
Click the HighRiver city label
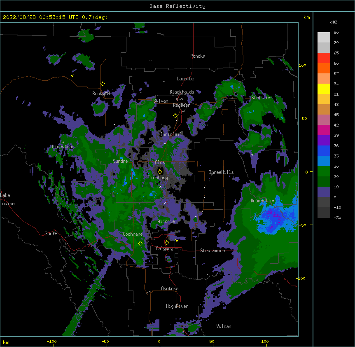pyautogui.click(x=177, y=306)
